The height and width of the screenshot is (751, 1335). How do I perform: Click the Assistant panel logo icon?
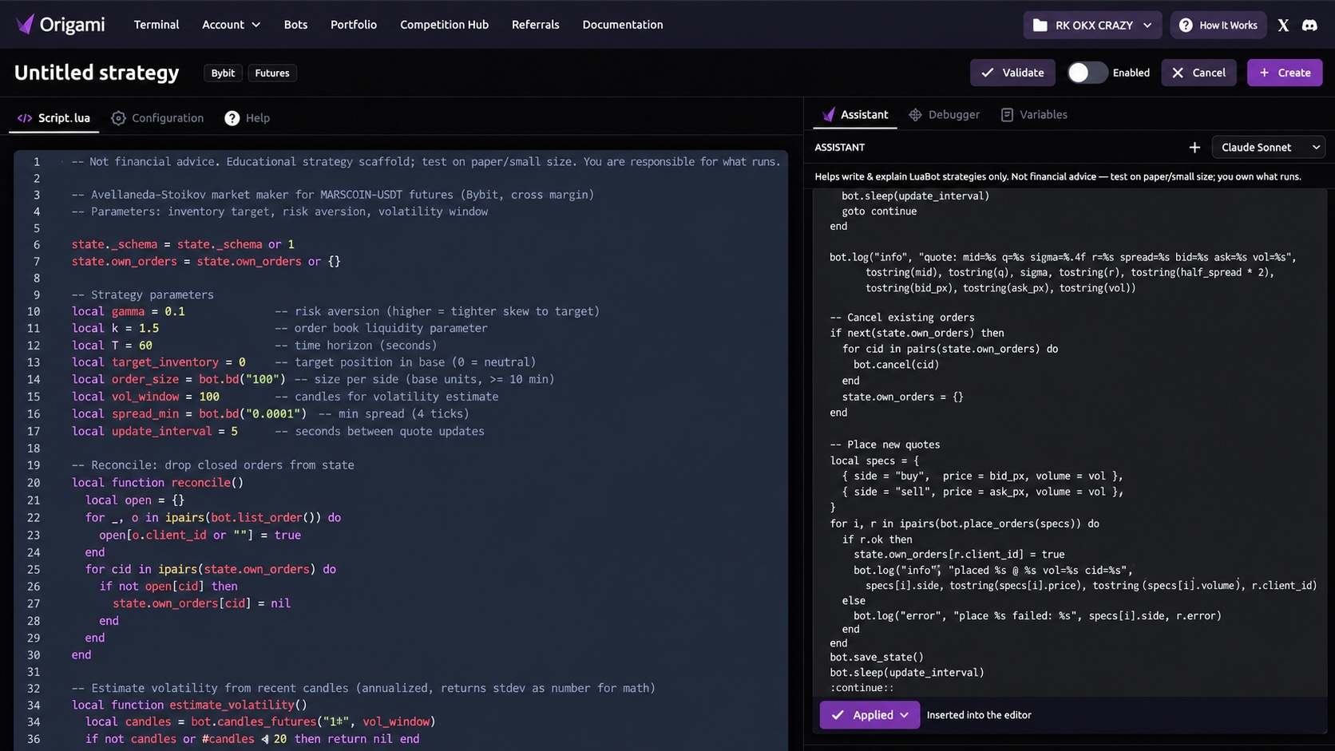coord(829,114)
